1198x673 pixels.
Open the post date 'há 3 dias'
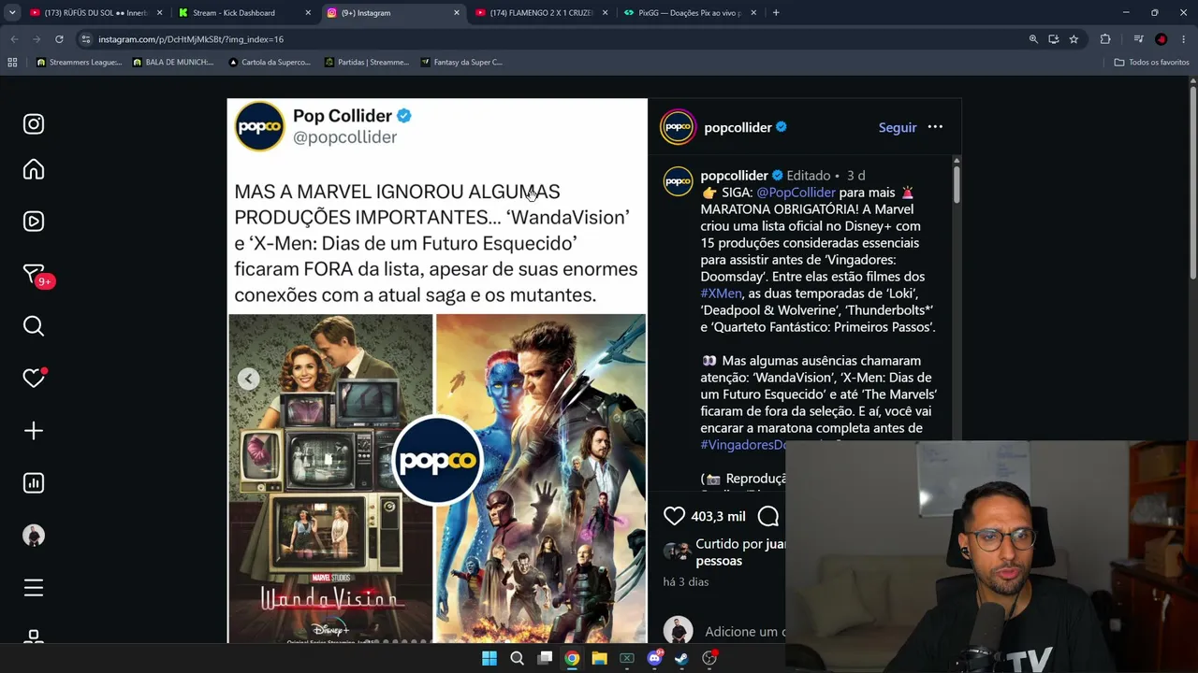[686, 581]
